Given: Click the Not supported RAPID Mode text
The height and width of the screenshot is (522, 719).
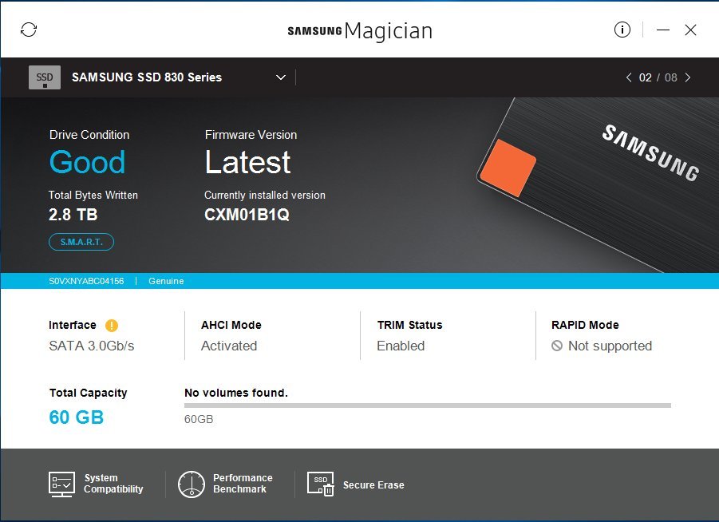Looking at the screenshot, I should point(610,346).
